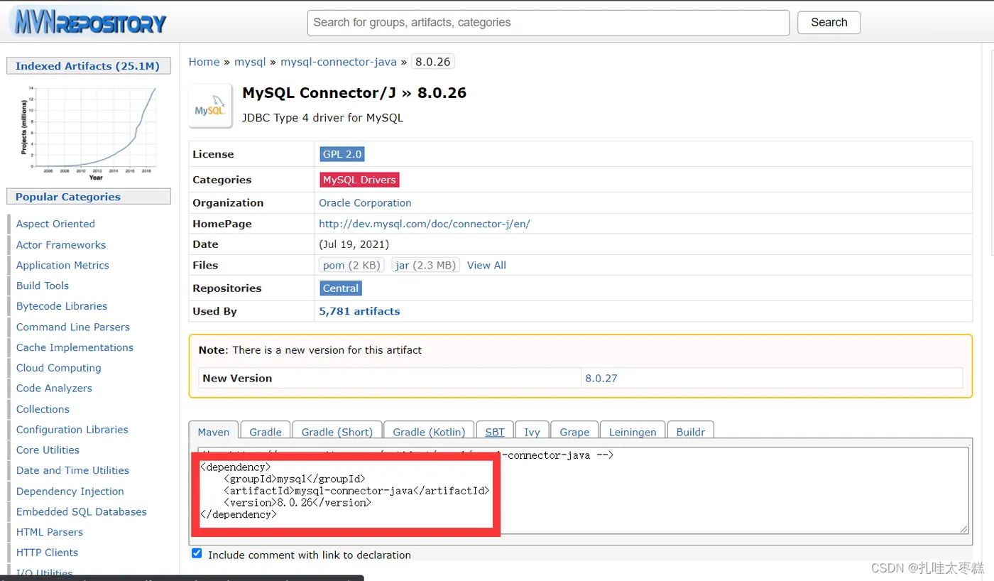
Task: Click inside the Maven dependency snippet textarea
Action: tap(583, 490)
